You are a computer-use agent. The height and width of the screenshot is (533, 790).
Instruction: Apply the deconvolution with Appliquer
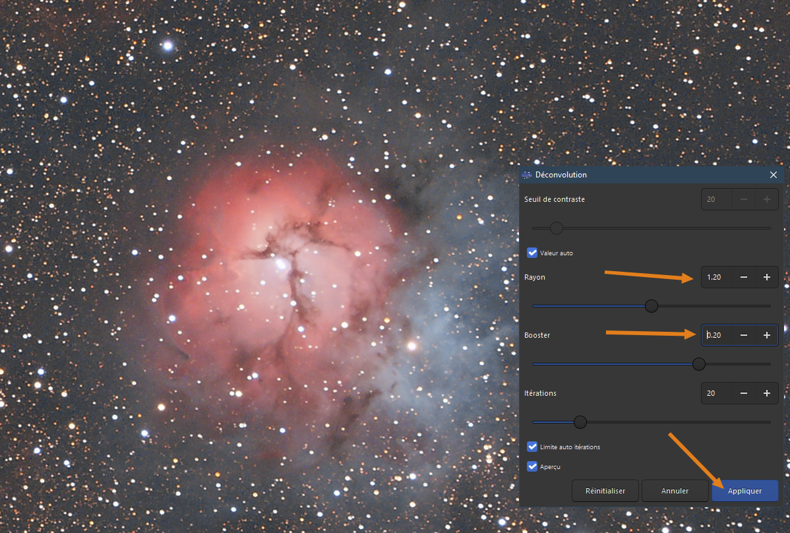pyautogui.click(x=744, y=491)
